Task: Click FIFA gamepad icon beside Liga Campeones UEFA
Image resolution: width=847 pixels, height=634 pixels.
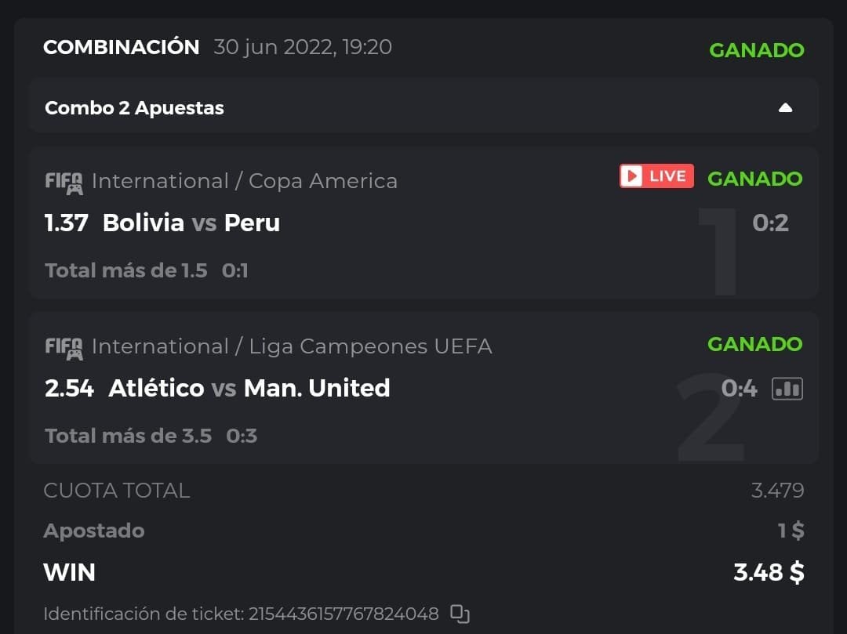Action: click(64, 347)
